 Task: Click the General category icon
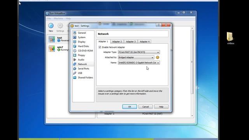(x=75, y=33)
